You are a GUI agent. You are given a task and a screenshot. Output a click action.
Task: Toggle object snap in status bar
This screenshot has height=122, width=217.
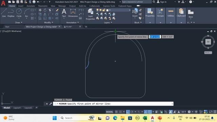point(150,112)
